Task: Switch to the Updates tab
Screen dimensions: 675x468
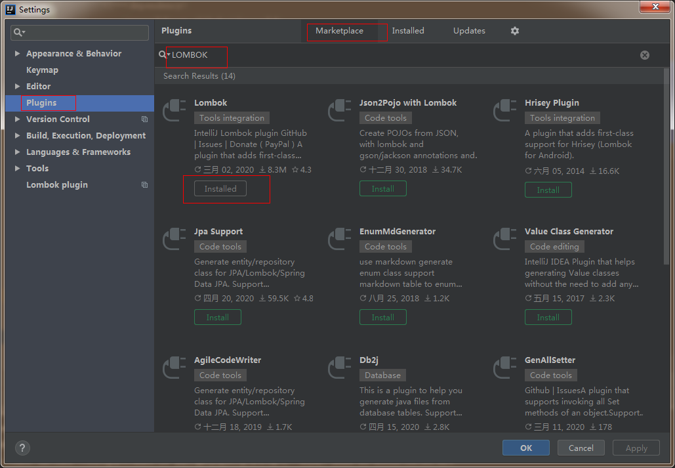Action: (x=469, y=31)
